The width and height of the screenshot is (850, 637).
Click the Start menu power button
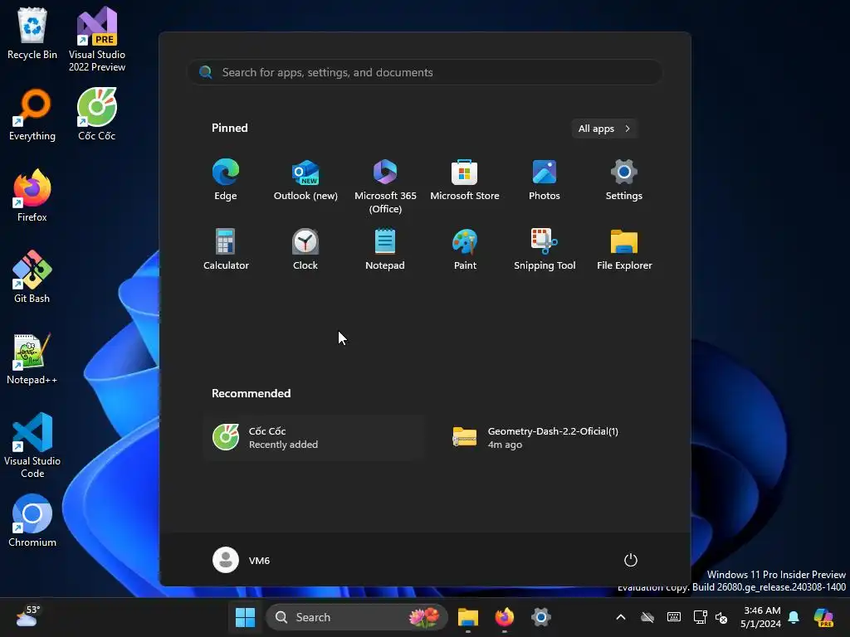631,560
